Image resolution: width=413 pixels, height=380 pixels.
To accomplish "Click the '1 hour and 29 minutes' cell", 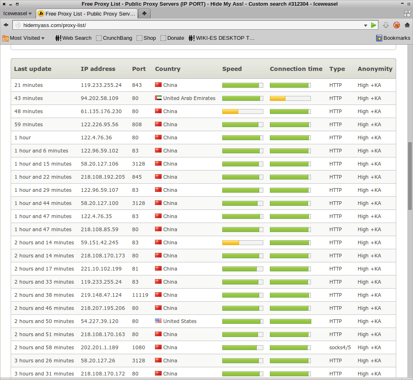I will coord(43,190).
